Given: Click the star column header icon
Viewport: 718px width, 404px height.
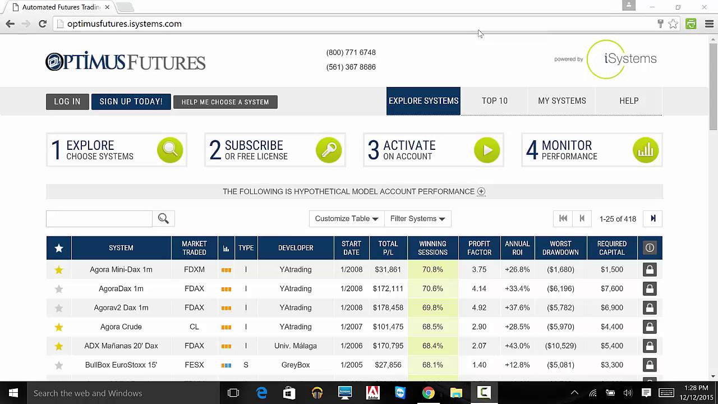Looking at the screenshot, I should (59, 248).
